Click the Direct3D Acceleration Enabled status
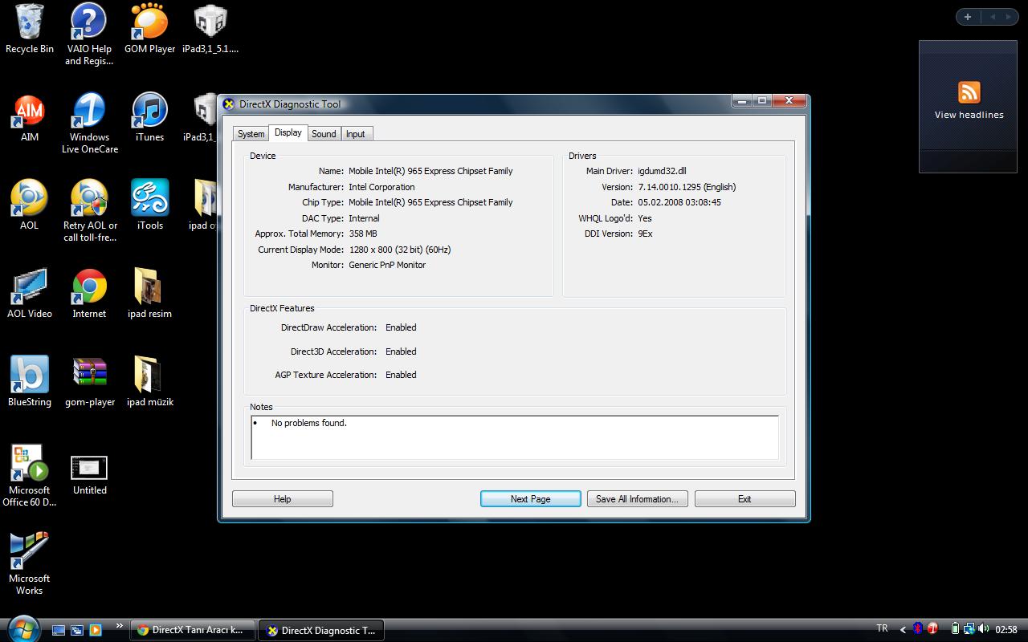1028x642 pixels. coord(401,351)
